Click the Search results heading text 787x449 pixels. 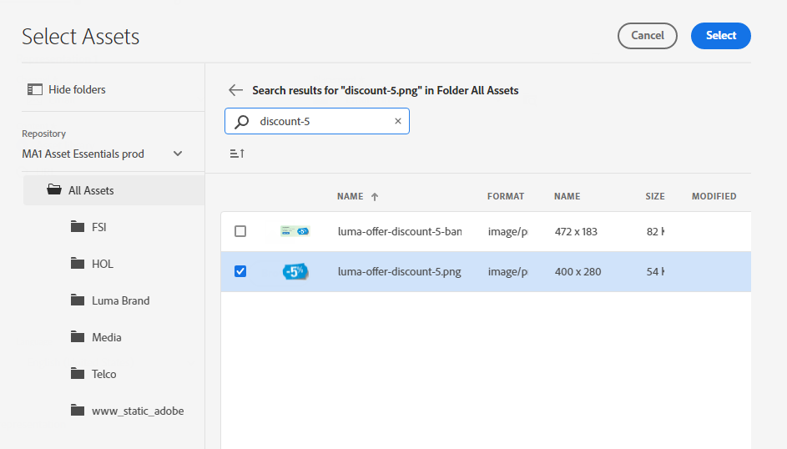click(385, 90)
